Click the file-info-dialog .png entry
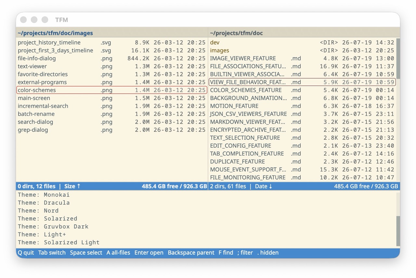 (112, 59)
